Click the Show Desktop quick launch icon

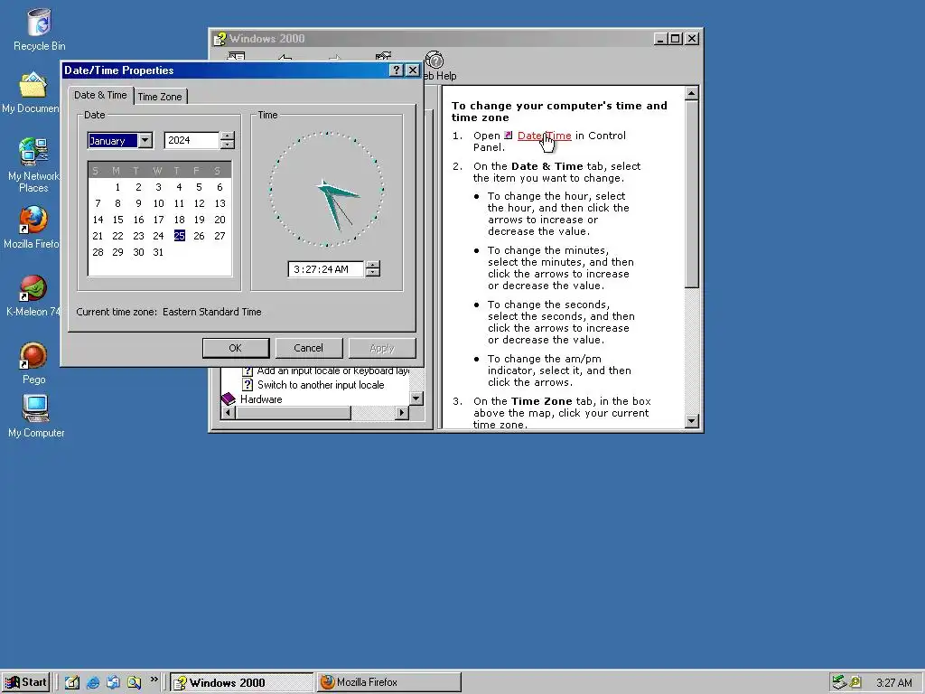pos(72,682)
